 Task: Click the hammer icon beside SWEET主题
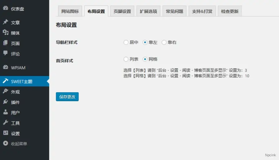click(6, 81)
